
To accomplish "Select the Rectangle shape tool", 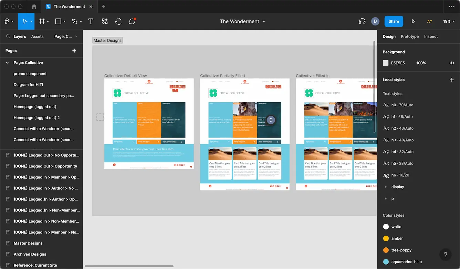I will click(x=58, y=21).
